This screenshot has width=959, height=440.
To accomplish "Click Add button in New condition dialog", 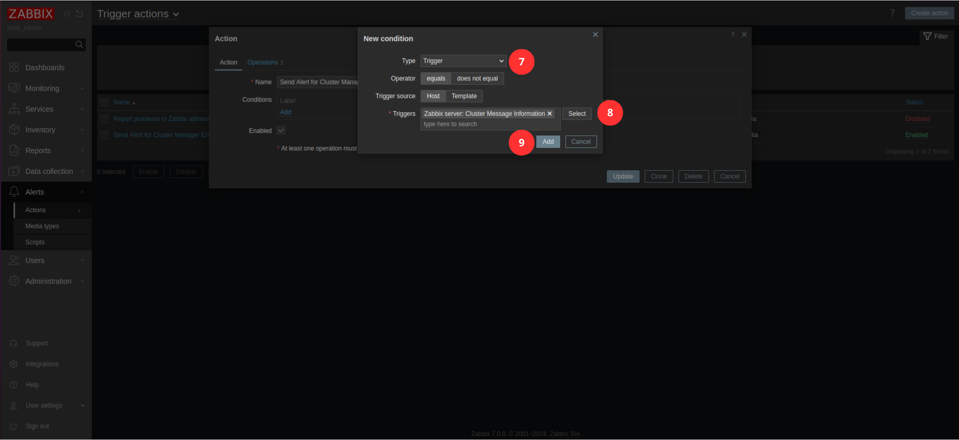I will click(548, 142).
